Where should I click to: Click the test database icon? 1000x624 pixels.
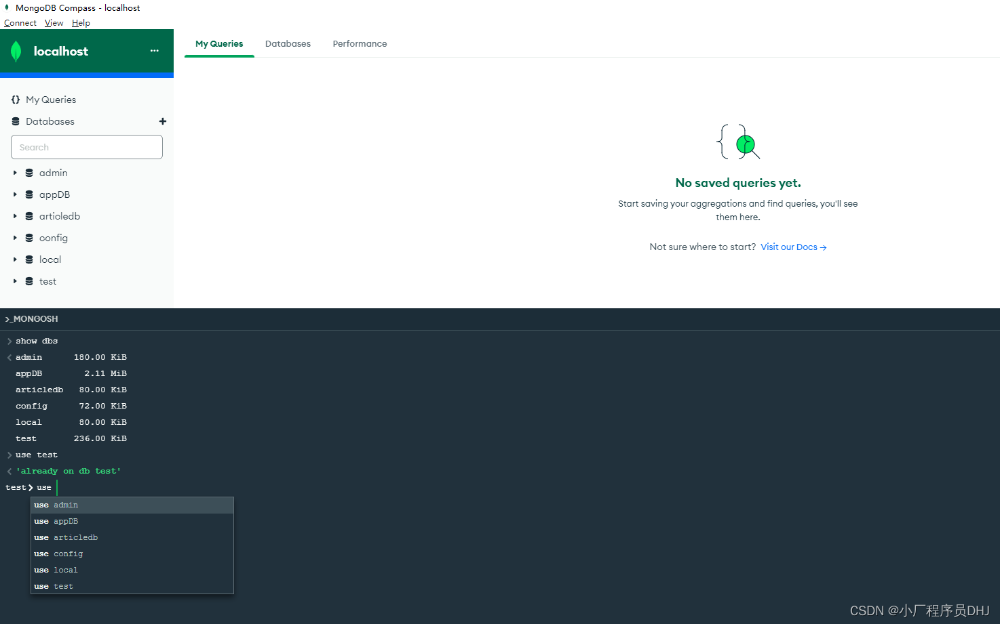pyautogui.click(x=29, y=281)
